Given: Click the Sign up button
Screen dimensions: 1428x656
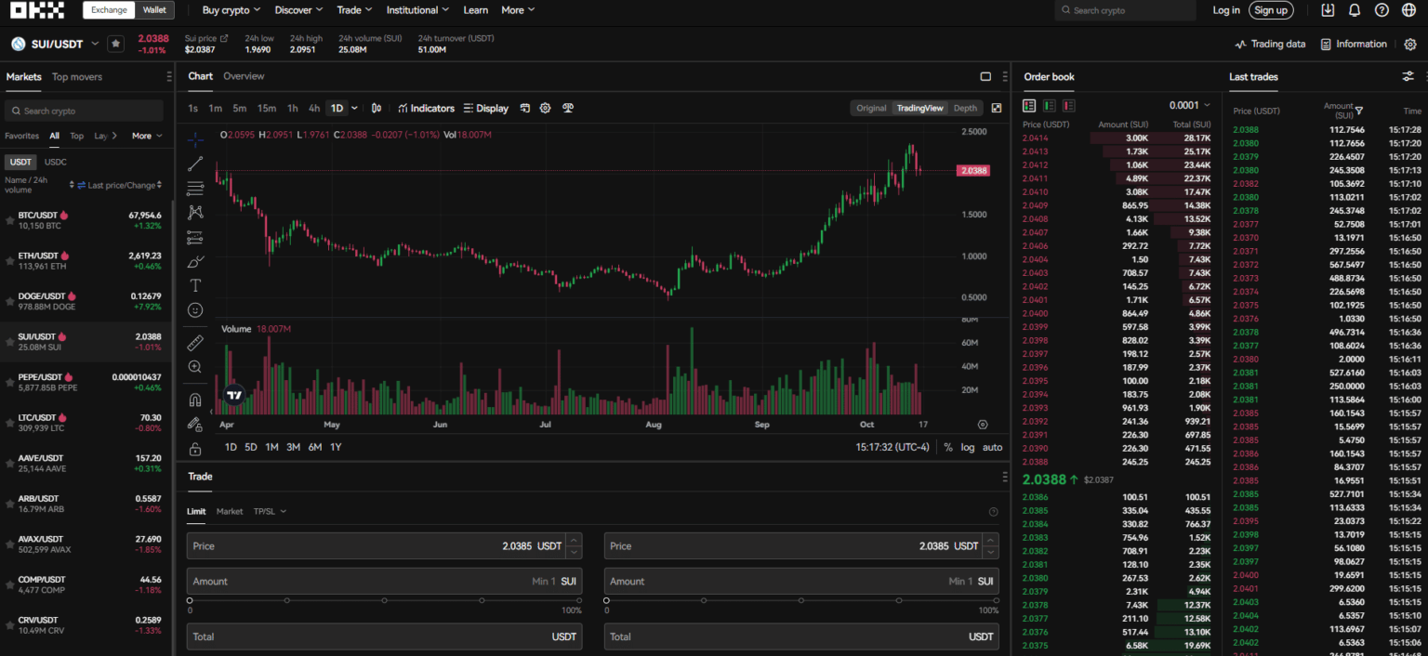Looking at the screenshot, I should [x=1270, y=10].
